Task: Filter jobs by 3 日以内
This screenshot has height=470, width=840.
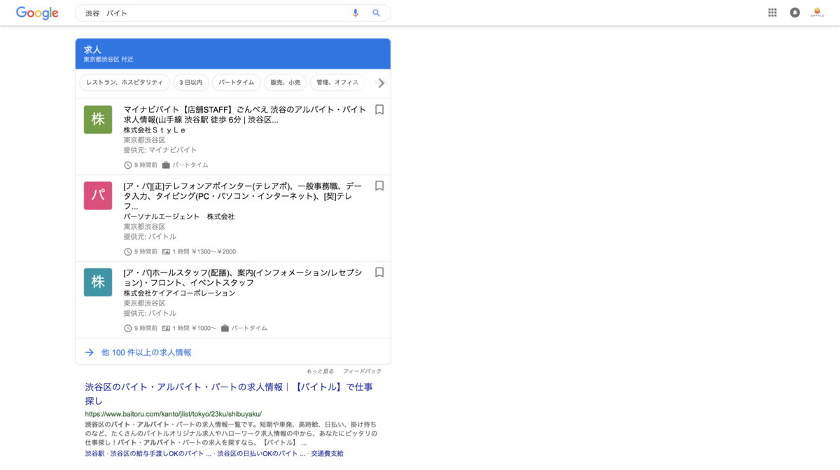Action: pos(191,83)
